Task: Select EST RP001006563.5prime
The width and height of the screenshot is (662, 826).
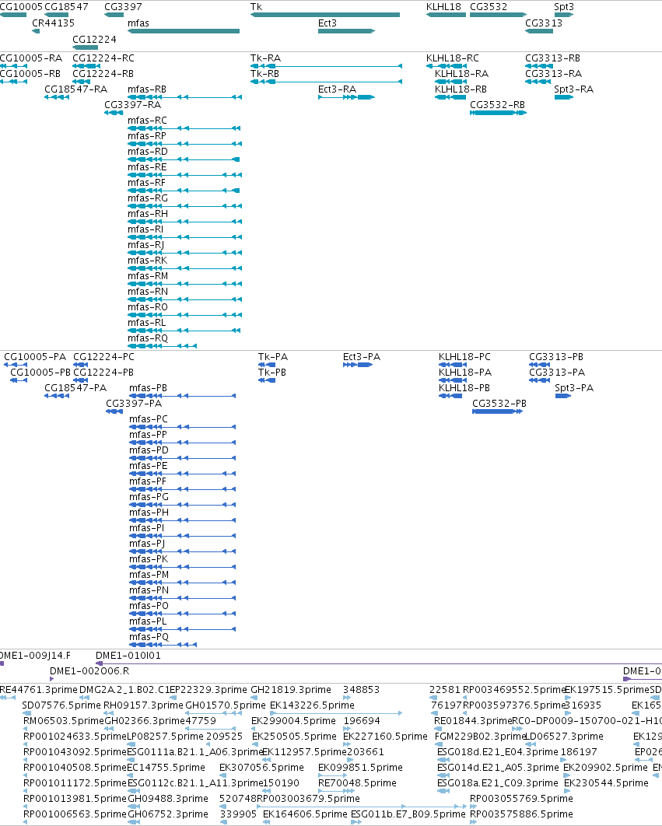Action: click(75, 814)
